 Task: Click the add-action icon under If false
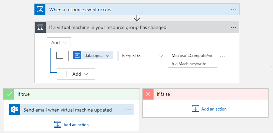(x=196, y=109)
